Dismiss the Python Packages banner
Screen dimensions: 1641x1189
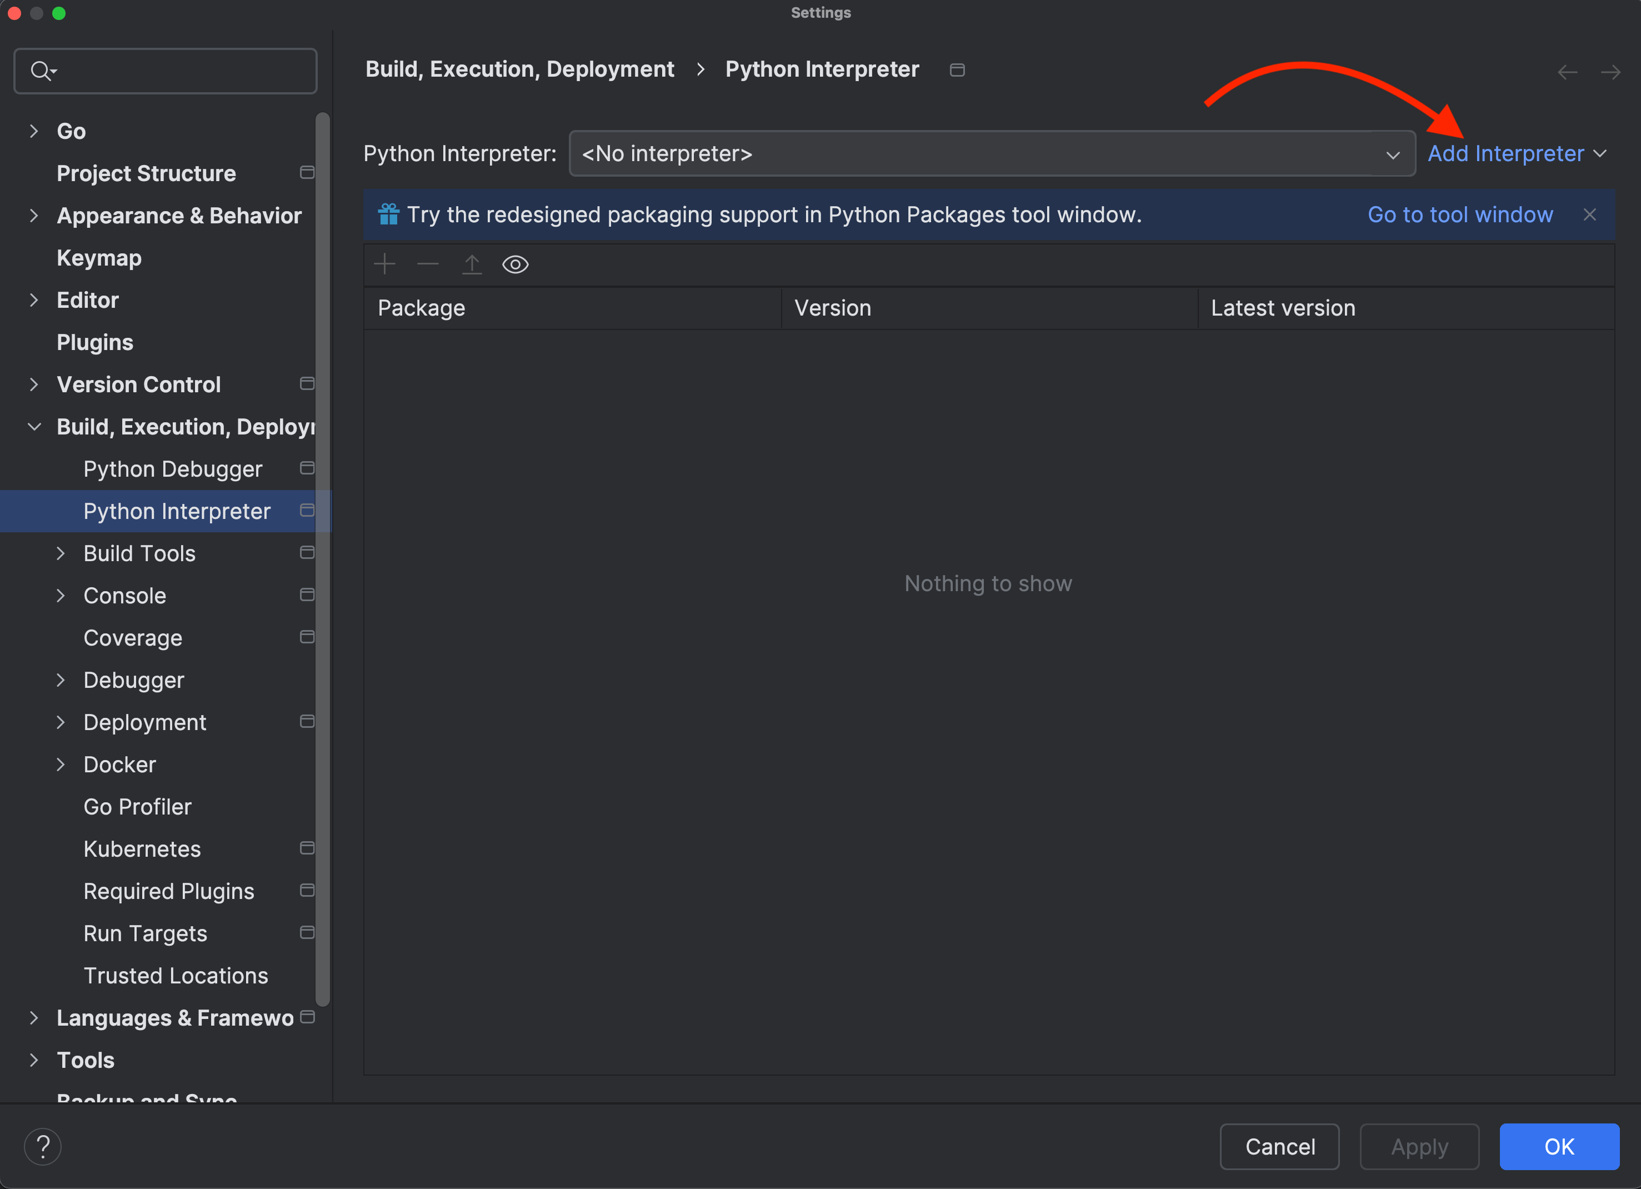pyautogui.click(x=1590, y=214)
